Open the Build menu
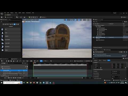 [x=20, y=13]
